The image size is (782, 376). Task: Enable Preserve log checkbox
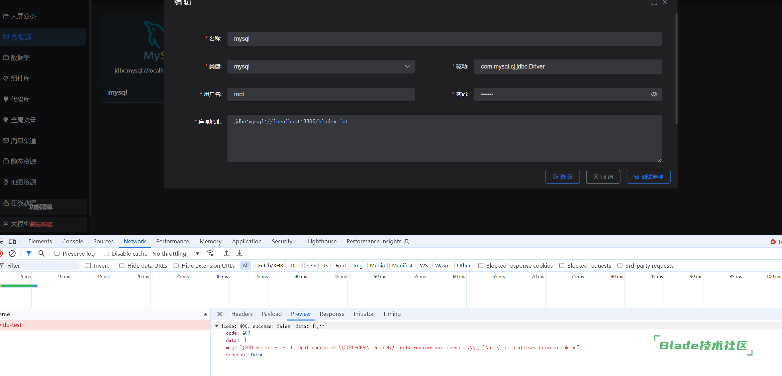(x=57, y=254)
